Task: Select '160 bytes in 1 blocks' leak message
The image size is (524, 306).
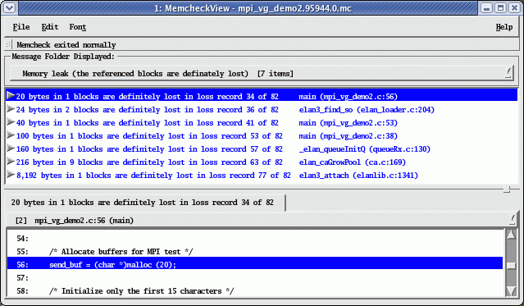Action: pos(149,149)
